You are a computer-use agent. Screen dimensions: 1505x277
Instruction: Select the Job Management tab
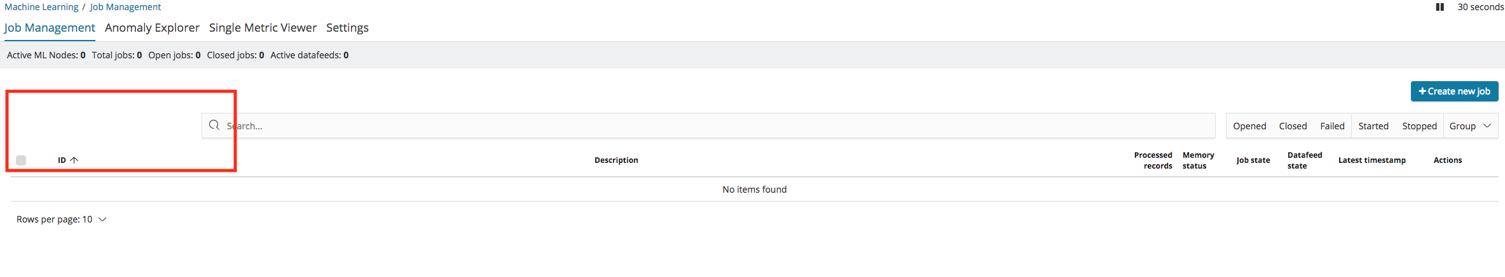(50, 28)
